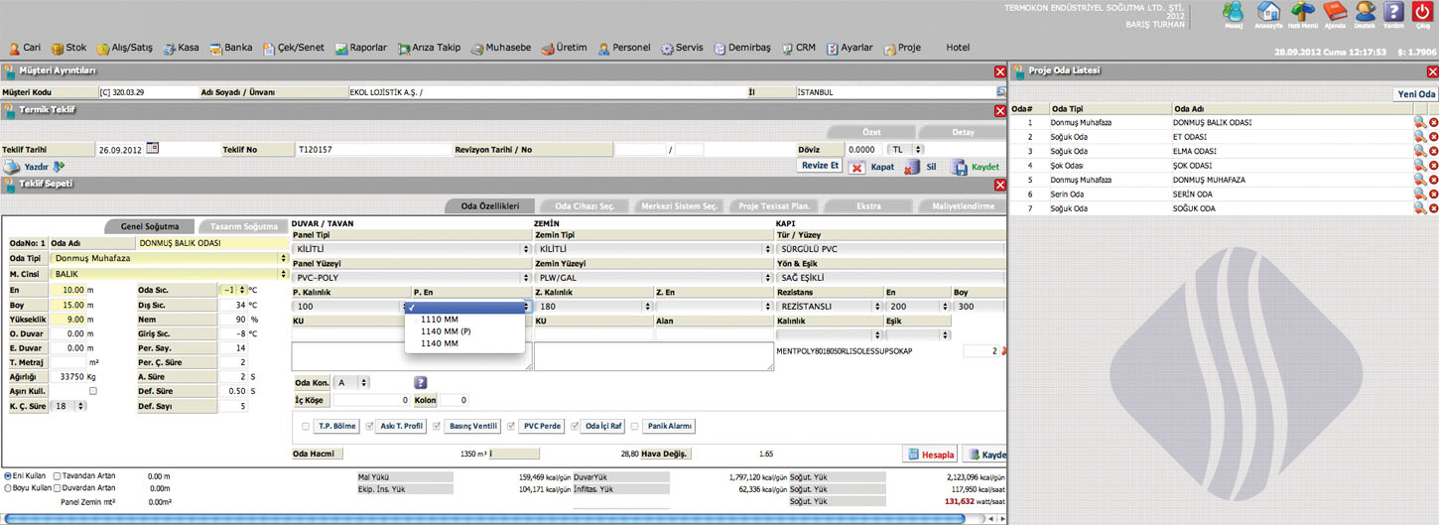Click the Yeni Oda button
This screenshot has width=1439, height=525.
click(x=1415, y=94)
